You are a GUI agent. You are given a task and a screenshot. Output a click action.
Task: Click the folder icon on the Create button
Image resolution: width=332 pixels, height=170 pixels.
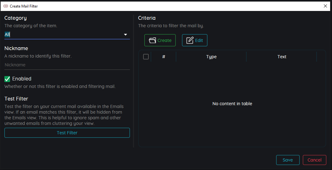[152, 40]
